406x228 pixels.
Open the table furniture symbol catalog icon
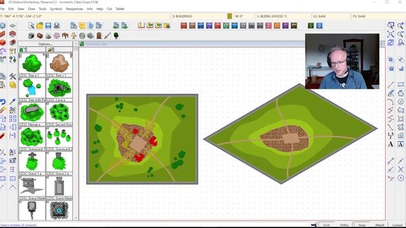coord(65,35)
